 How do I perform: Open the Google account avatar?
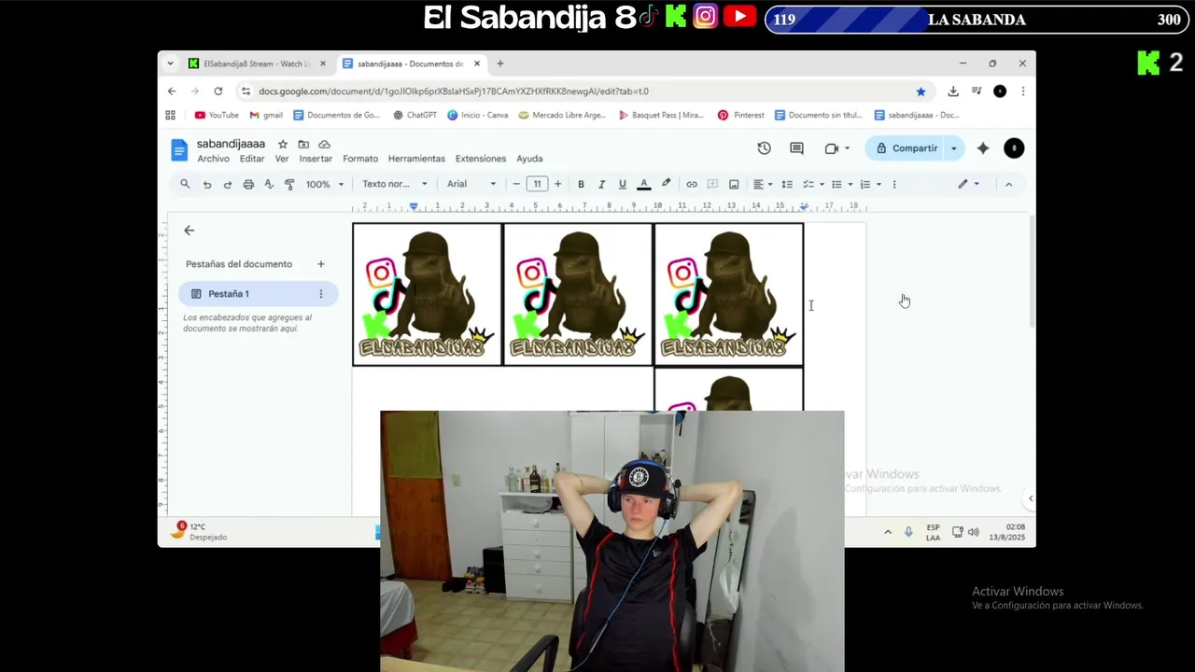tap(1014, 148)
